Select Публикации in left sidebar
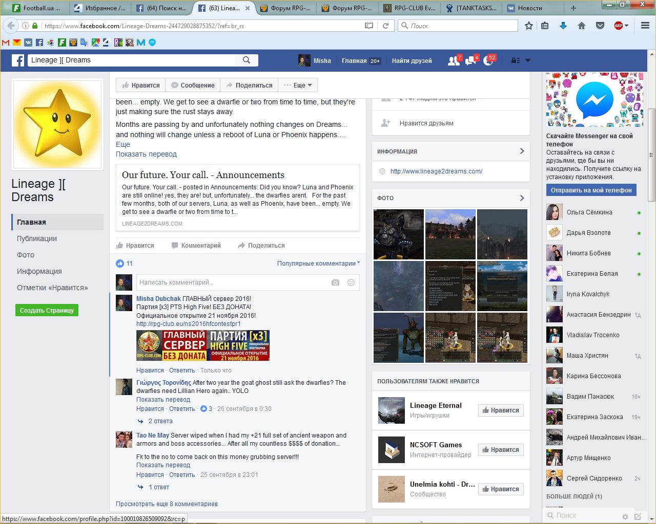The width and height of the screenshot is (656, 524). click(x=37, y=238)
